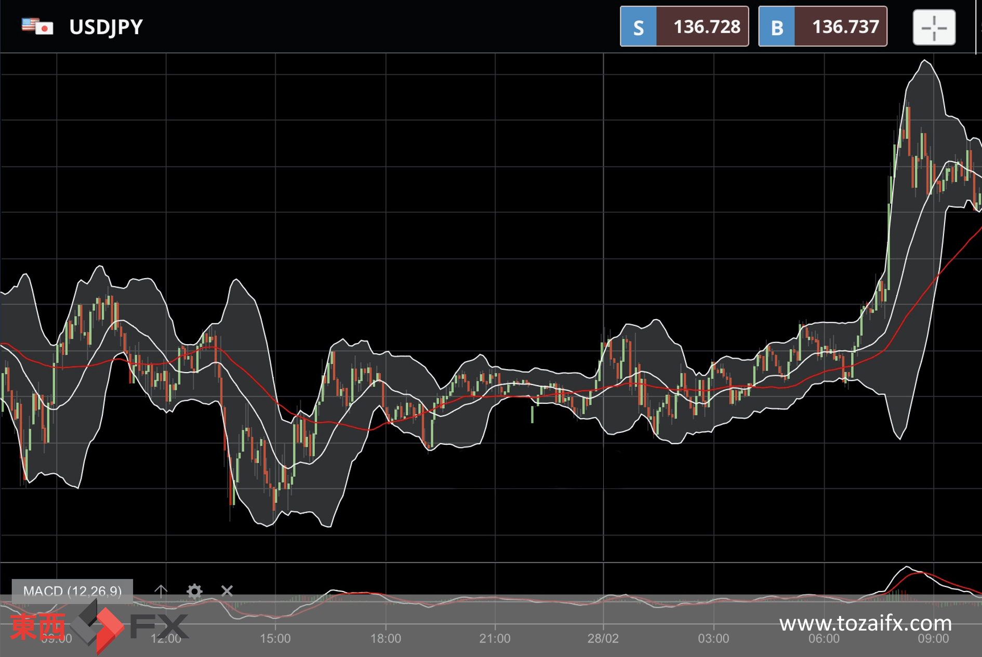Click the blue B buy icon
This screenshot has width=982, height=657.
(x=777, y=27)
